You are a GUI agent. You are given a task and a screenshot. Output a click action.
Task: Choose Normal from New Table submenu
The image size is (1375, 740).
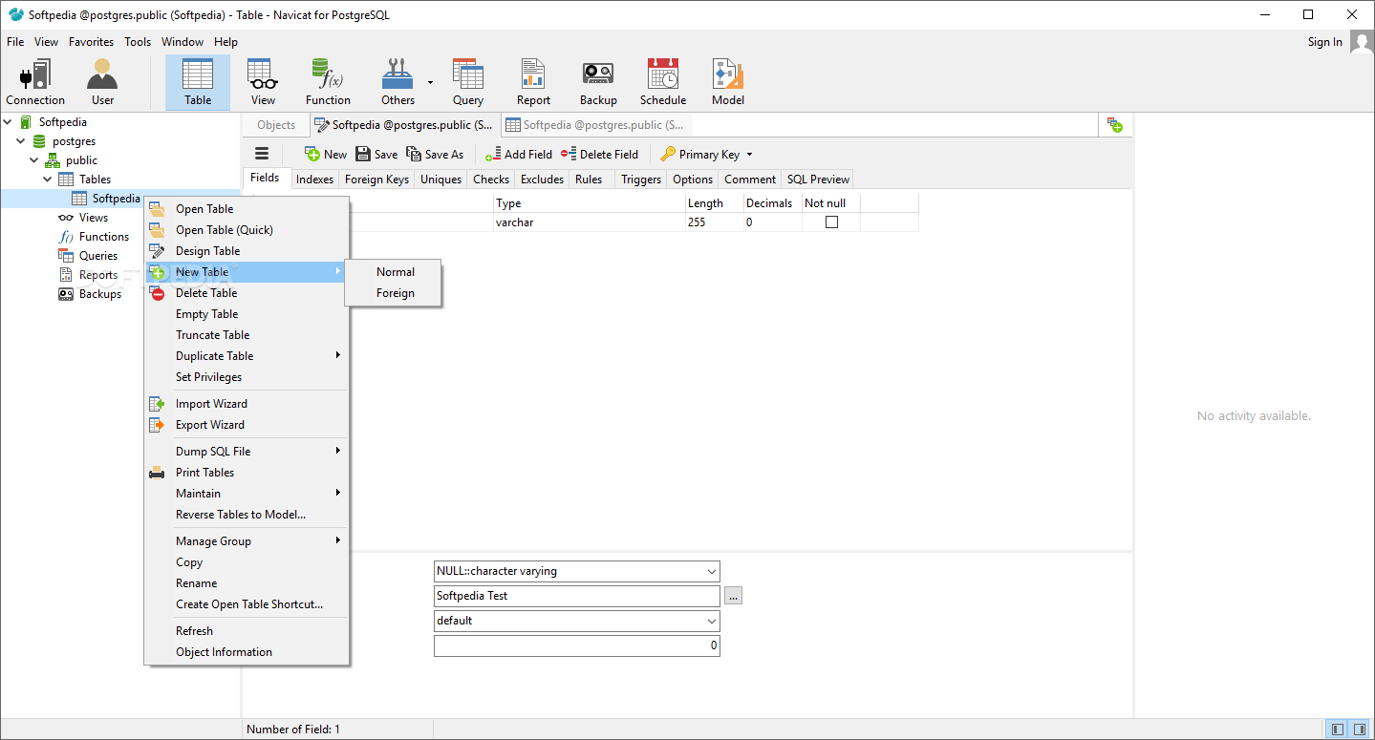(x=394, y=272)
